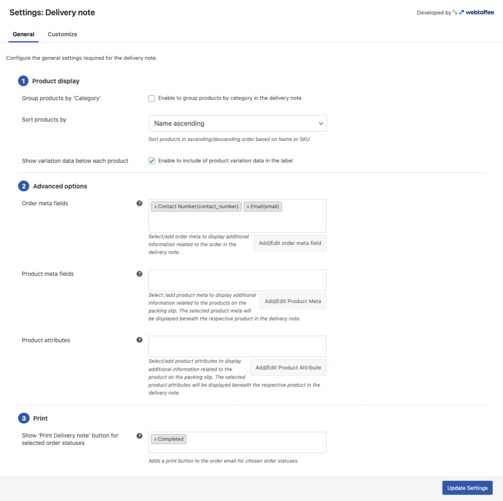Remove the Contact Number meta tag
The image size is (503, 501).
(156, 207)
